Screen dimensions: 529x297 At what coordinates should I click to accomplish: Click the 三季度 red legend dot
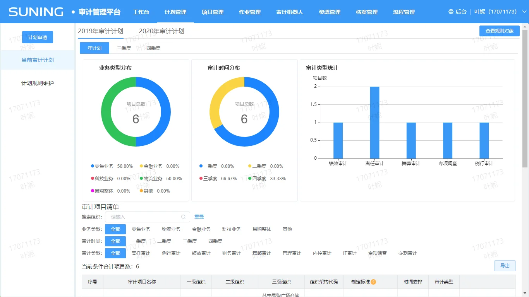201,179
